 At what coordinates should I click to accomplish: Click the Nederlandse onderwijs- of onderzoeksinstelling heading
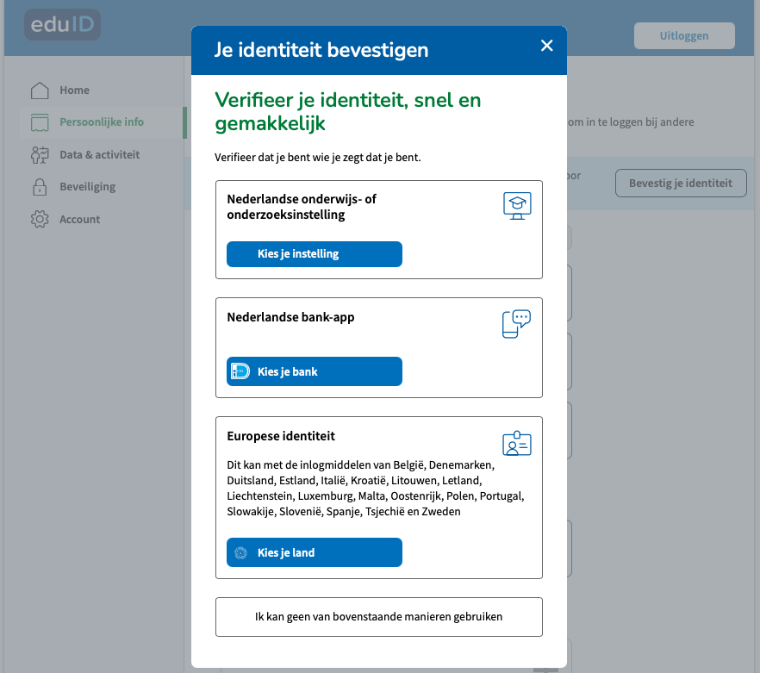coord(302,207)
